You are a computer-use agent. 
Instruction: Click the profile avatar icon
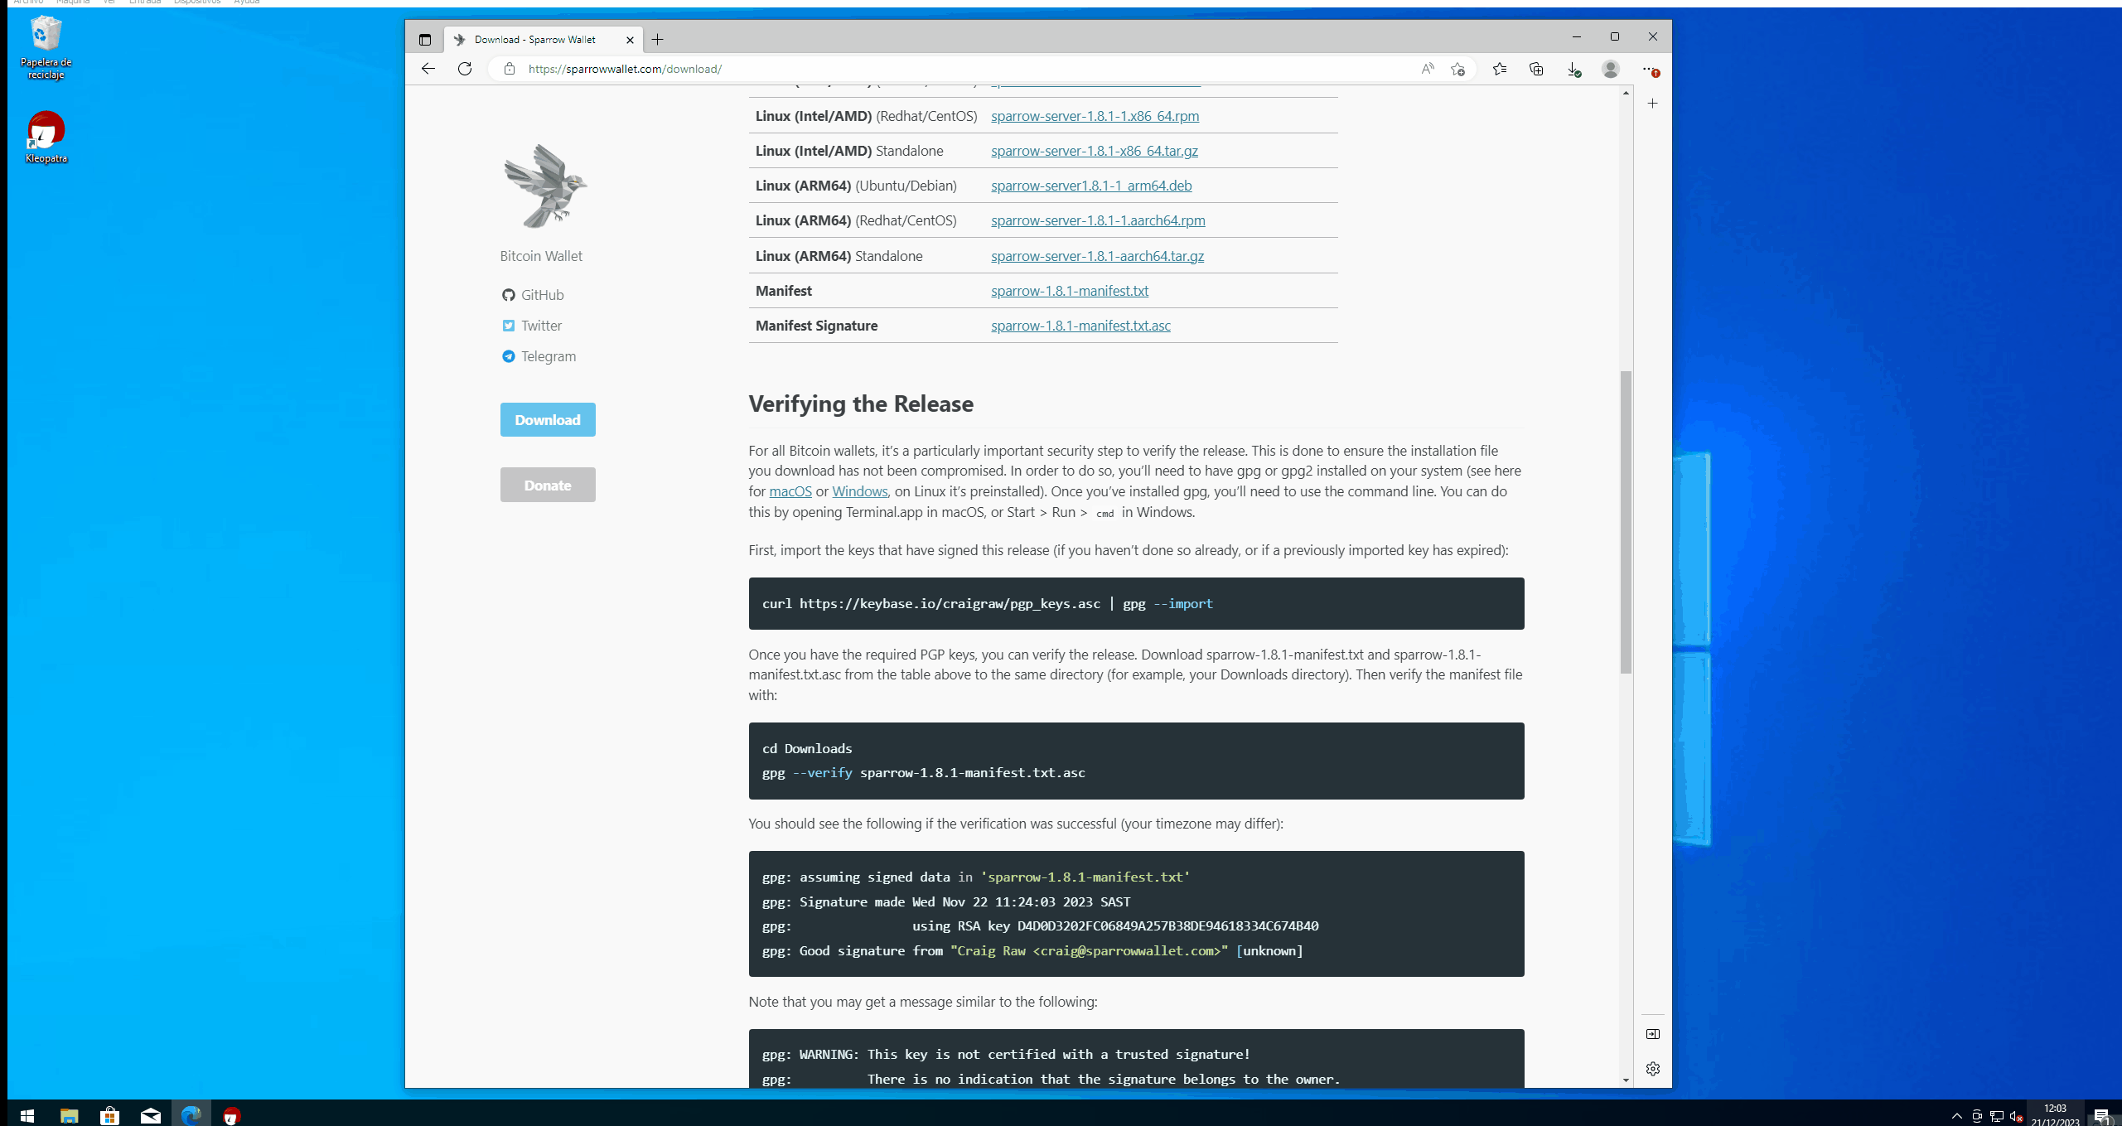pos(1610,69)
